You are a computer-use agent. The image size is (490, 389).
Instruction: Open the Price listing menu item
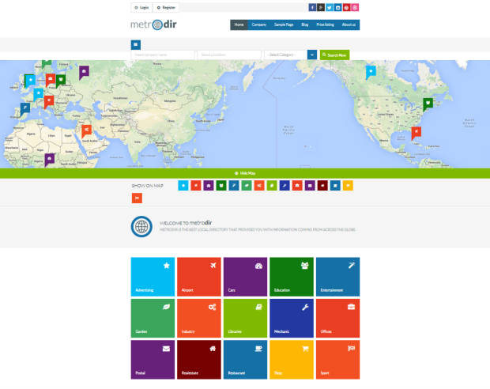(x=326, y=25)
